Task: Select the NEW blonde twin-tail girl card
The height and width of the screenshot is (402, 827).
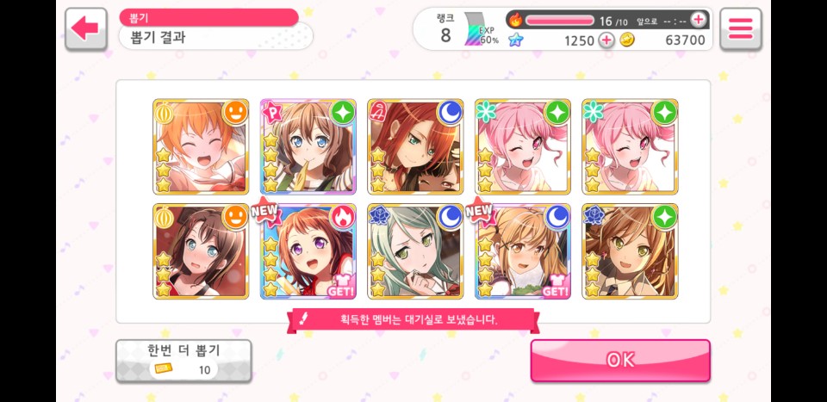Action: pyautogui.click(x=523, y=251)
